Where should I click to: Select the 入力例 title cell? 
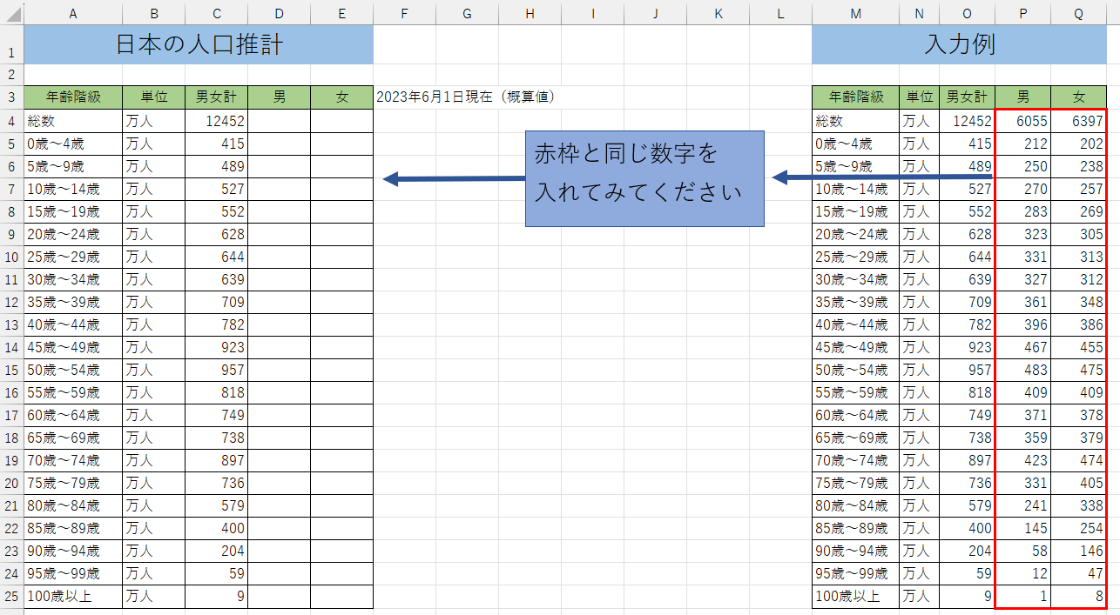click(x=960, y=44)
